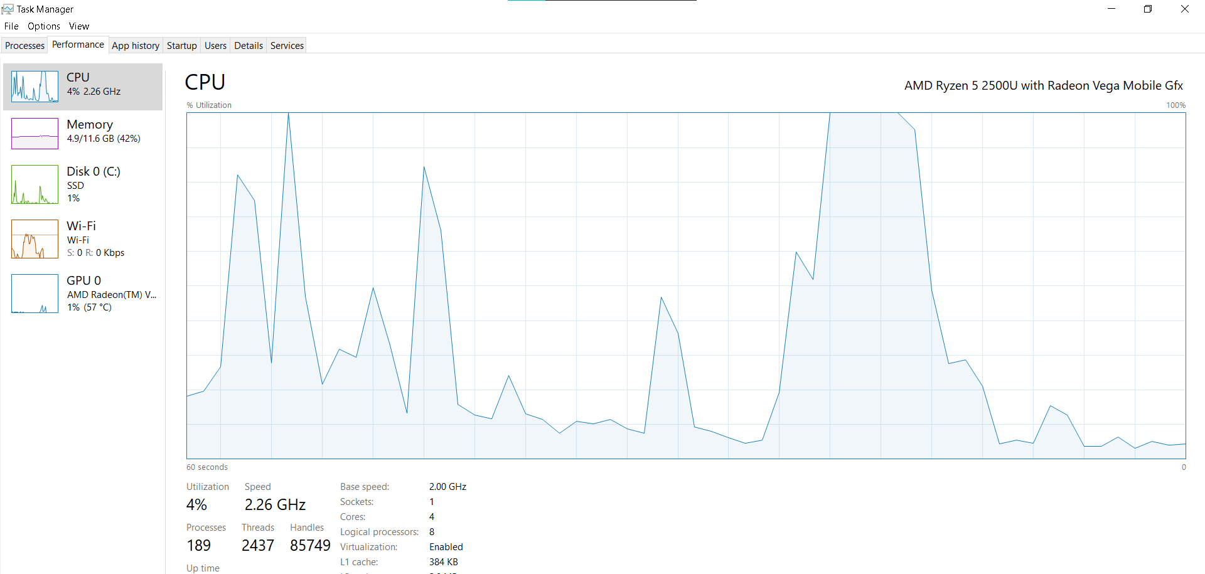Click the 'Sockets:' label
The width and height of the screenshot is (1205, 574).
click(x=357, y=502)
